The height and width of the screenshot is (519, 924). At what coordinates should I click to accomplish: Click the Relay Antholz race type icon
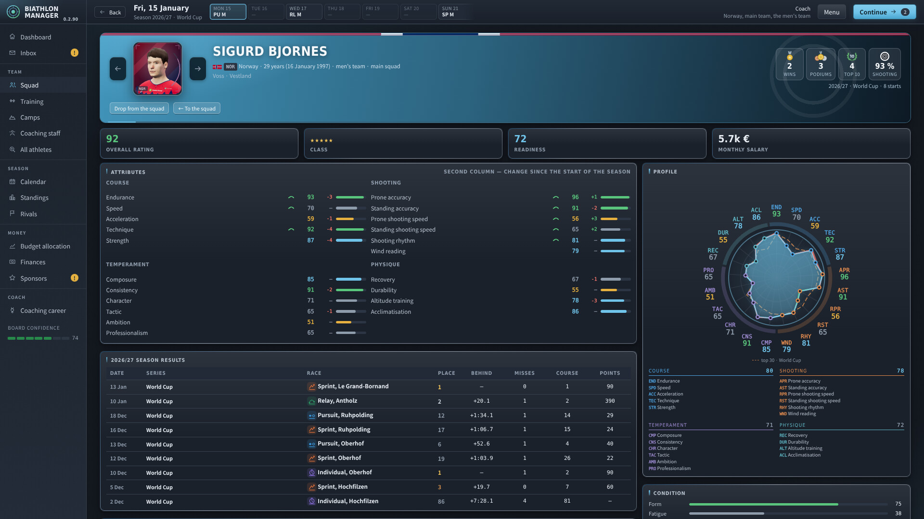[x=312, y=401]
